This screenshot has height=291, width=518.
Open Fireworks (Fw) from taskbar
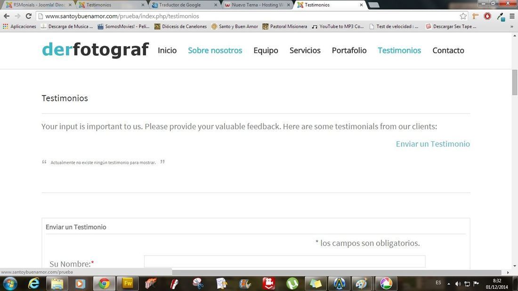(128, 283)
